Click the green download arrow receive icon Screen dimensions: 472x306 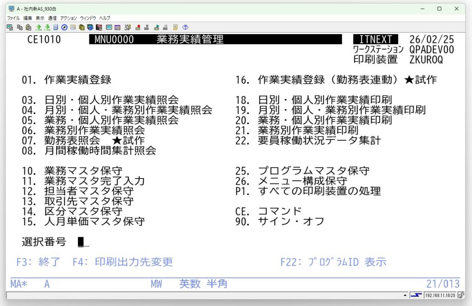click(x=47, y=27)
